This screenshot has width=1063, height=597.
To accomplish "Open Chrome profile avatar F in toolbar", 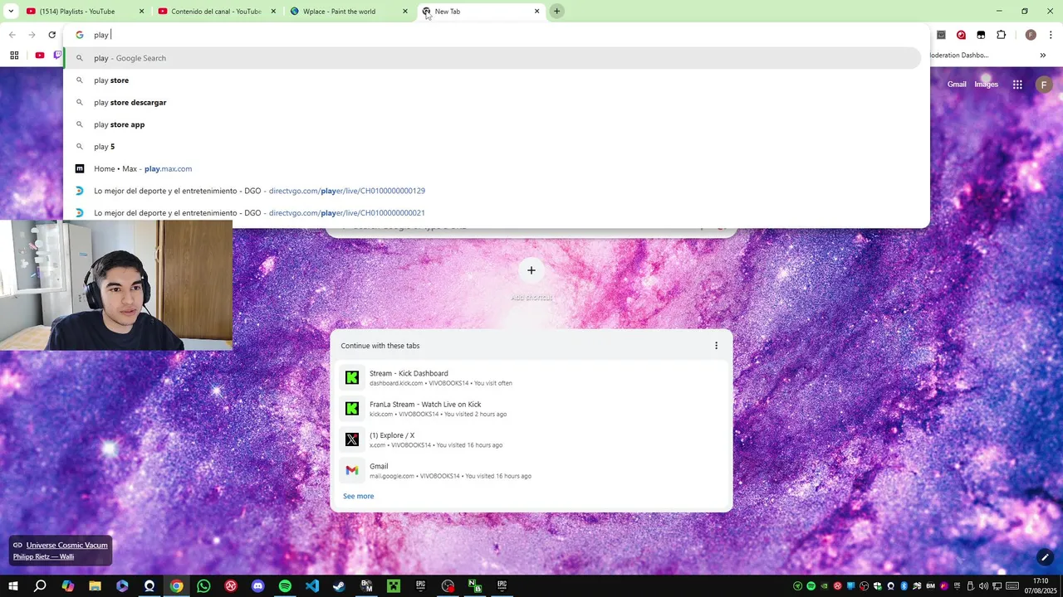I will click(1031, 35).
